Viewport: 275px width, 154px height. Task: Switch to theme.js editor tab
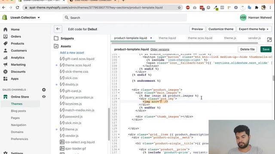[x=230, y=38]
